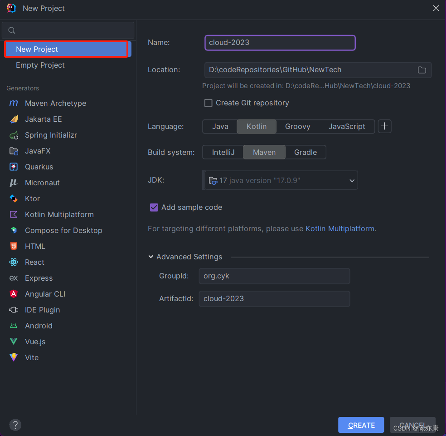Select the IDE Plugin label
The width and height of the screenshot is (446, 436).
pos(43,310)
